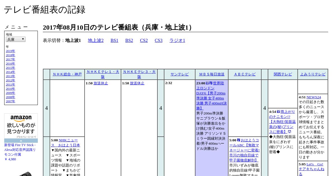Click the first icon after the 23:00 世界陸上 time

[x=207, y=83]
